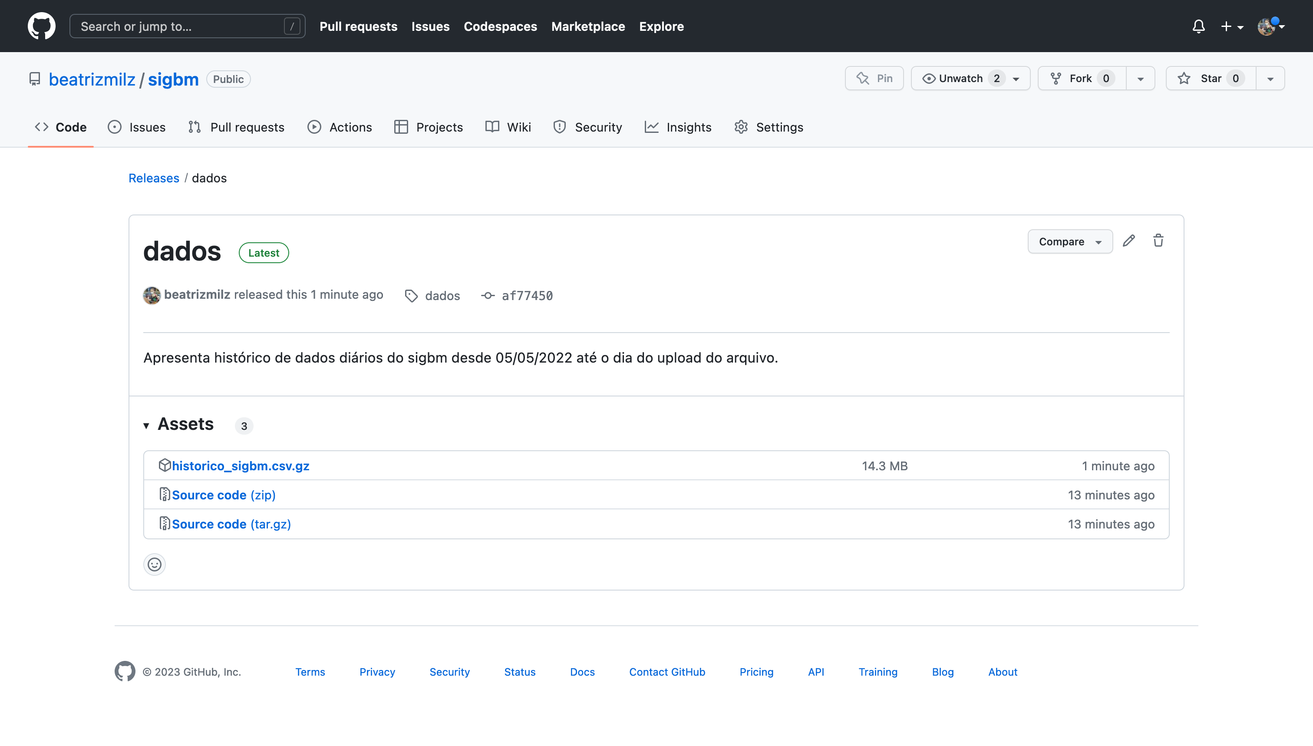Open the notifications bell
The image size is (1313, 746).
pos(1198,26)
